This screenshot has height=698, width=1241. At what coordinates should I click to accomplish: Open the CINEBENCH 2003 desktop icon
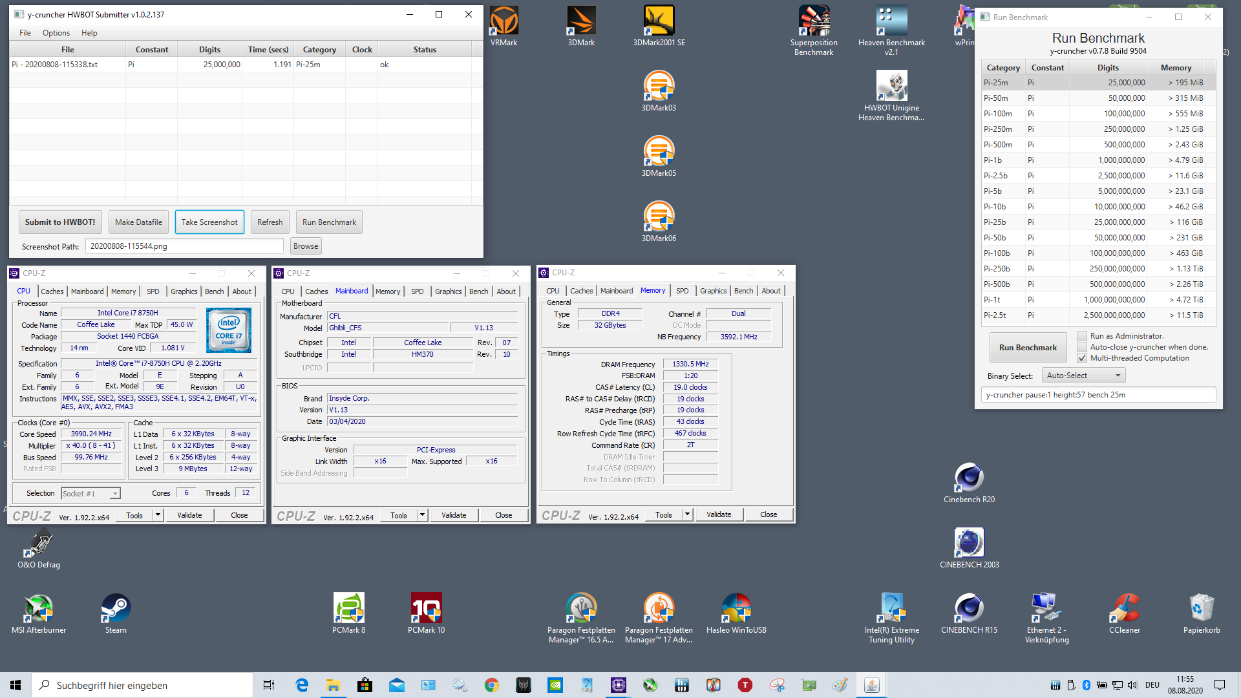coord(969,548)
